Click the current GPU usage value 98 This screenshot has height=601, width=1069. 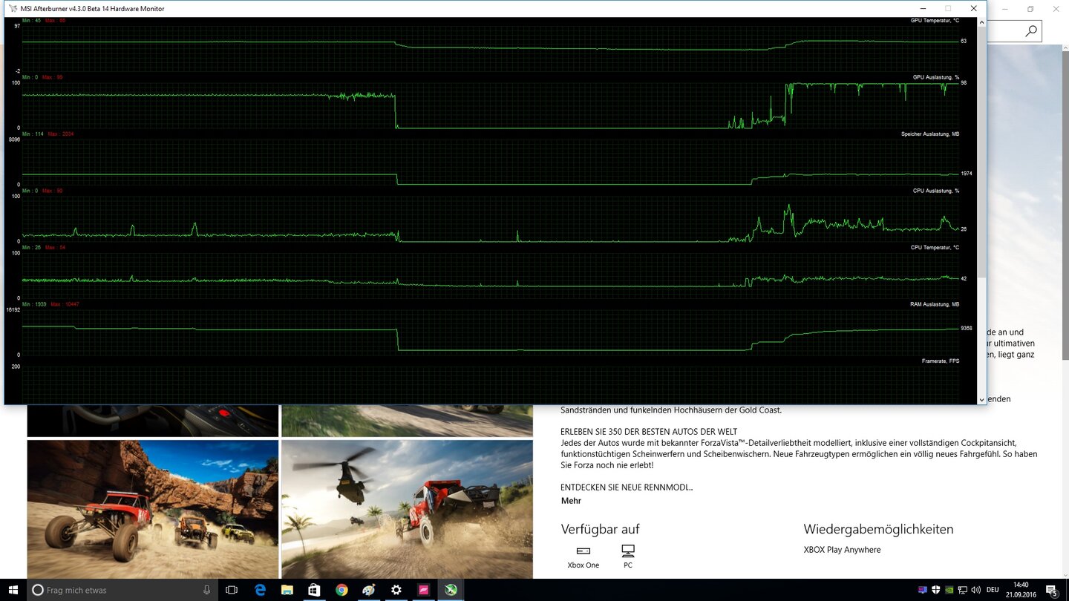(964, 83)
